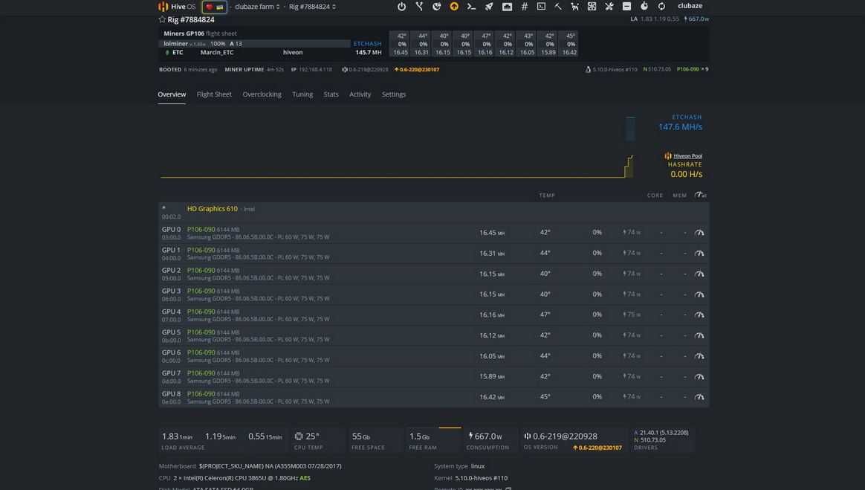Image resolution: width=865 pixels, height=490 pixels.
Task: Click the heart and Ukraine flag badge
Action: coord(214,7)
